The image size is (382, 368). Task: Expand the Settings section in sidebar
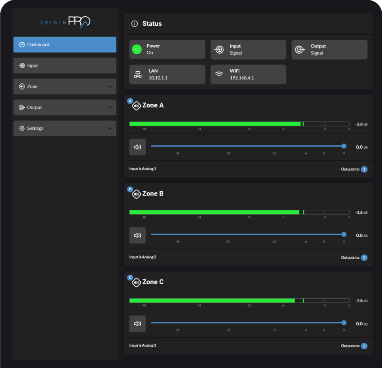pyautogui.click(x=110, y=128)
